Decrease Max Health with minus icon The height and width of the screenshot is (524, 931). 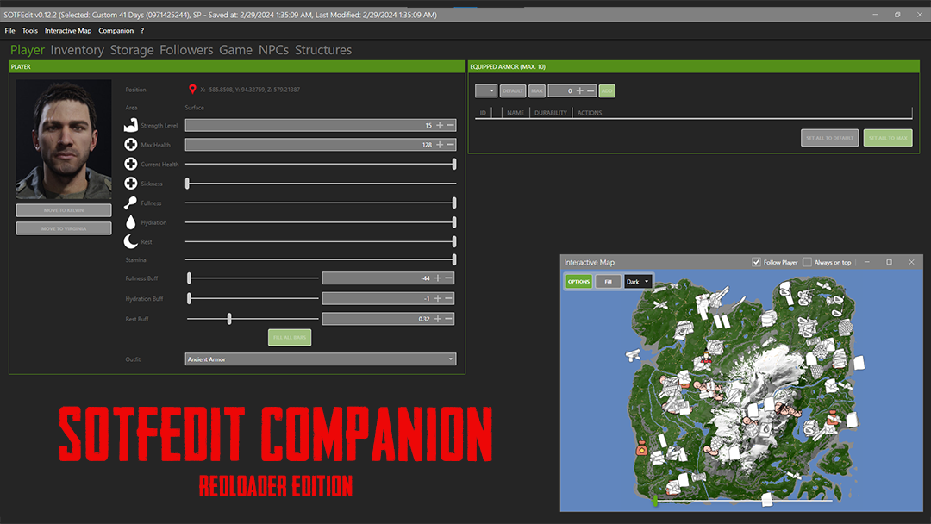coord(450,145)
